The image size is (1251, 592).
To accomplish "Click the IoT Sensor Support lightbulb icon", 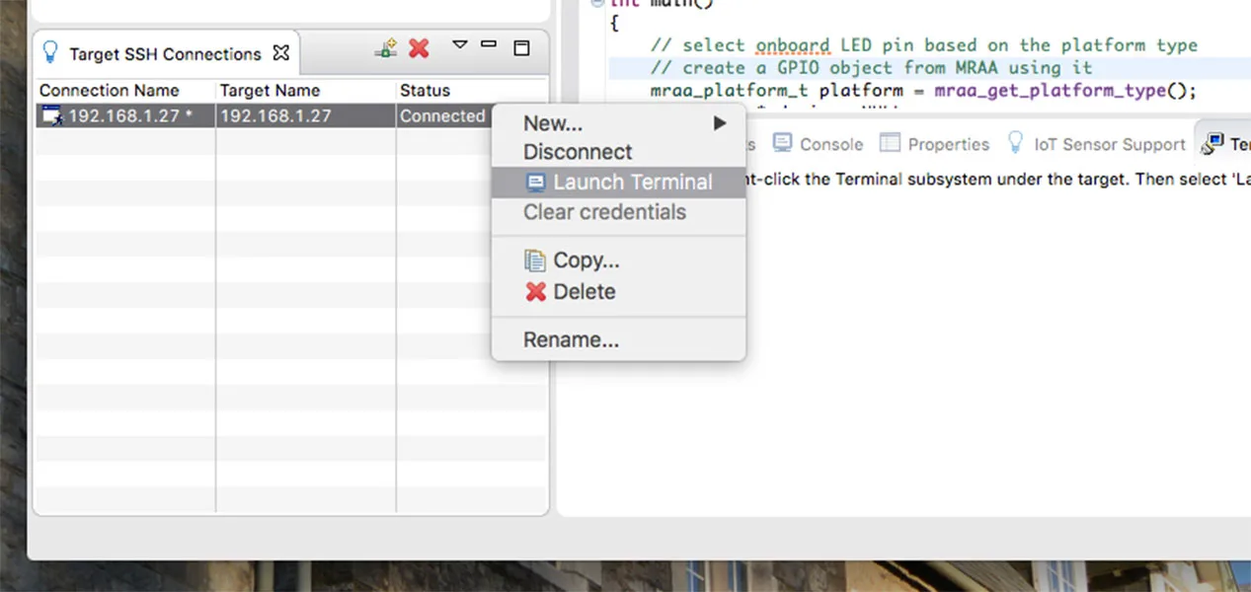I will [1014, 143].
